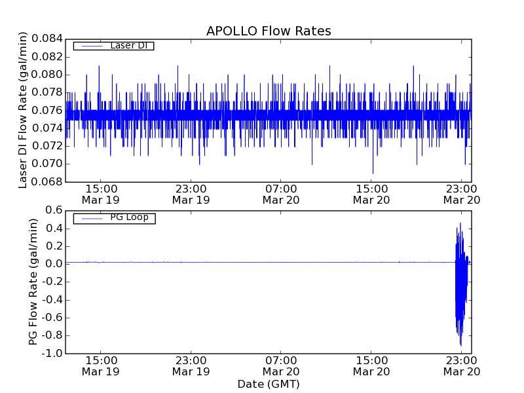Click the 0.0 tick label on PG plot
The width and height of the screenshot is (524, 393).
[x=54, y=264]
